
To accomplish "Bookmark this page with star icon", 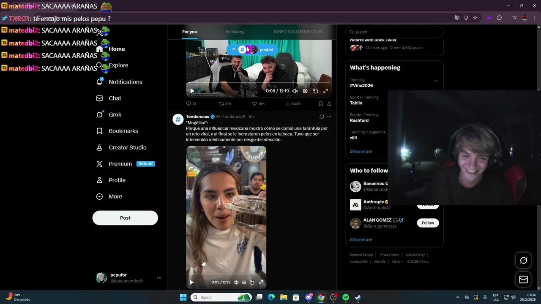I will point(475,18).
